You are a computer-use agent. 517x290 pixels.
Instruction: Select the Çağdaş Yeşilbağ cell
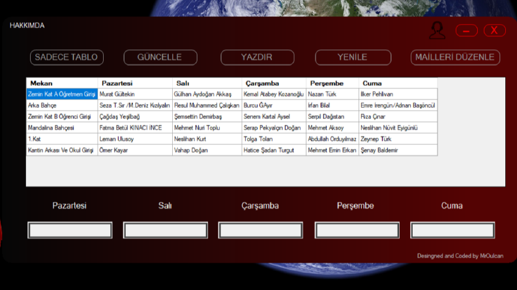pos(135,116)
